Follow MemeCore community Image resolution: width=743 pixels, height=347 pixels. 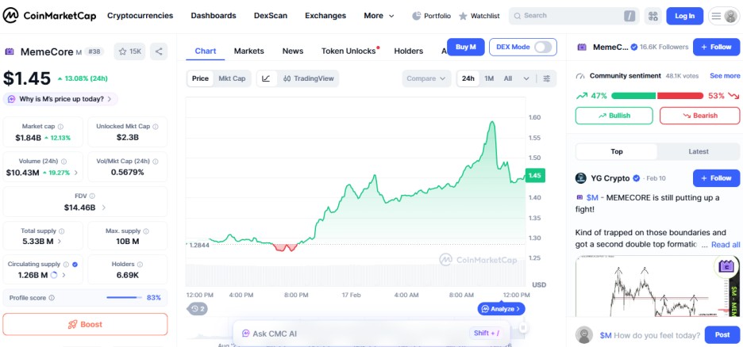tap(717, 48)
